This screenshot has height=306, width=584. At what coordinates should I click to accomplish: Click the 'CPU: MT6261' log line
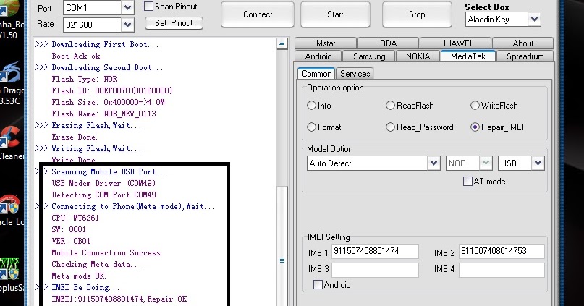click(x=75, y=218)
